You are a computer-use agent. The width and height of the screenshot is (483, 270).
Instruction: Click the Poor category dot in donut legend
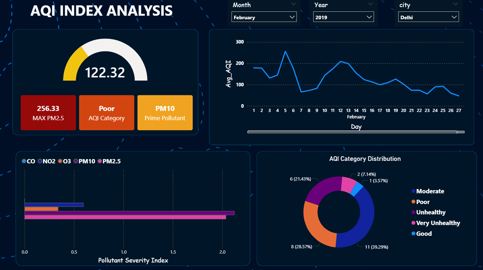click(414, 202)
